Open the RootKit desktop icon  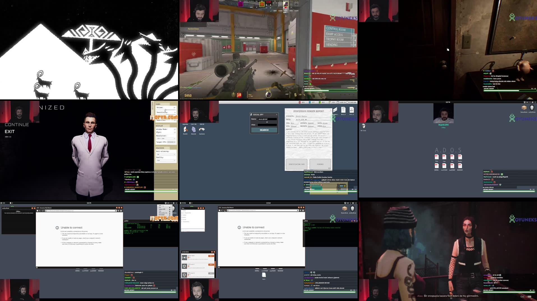[x=185, y=130]
